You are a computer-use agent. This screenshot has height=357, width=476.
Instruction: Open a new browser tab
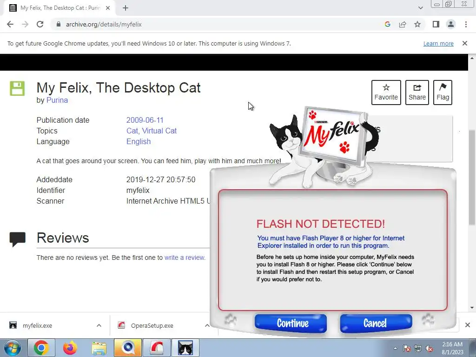tap(126, 8)
